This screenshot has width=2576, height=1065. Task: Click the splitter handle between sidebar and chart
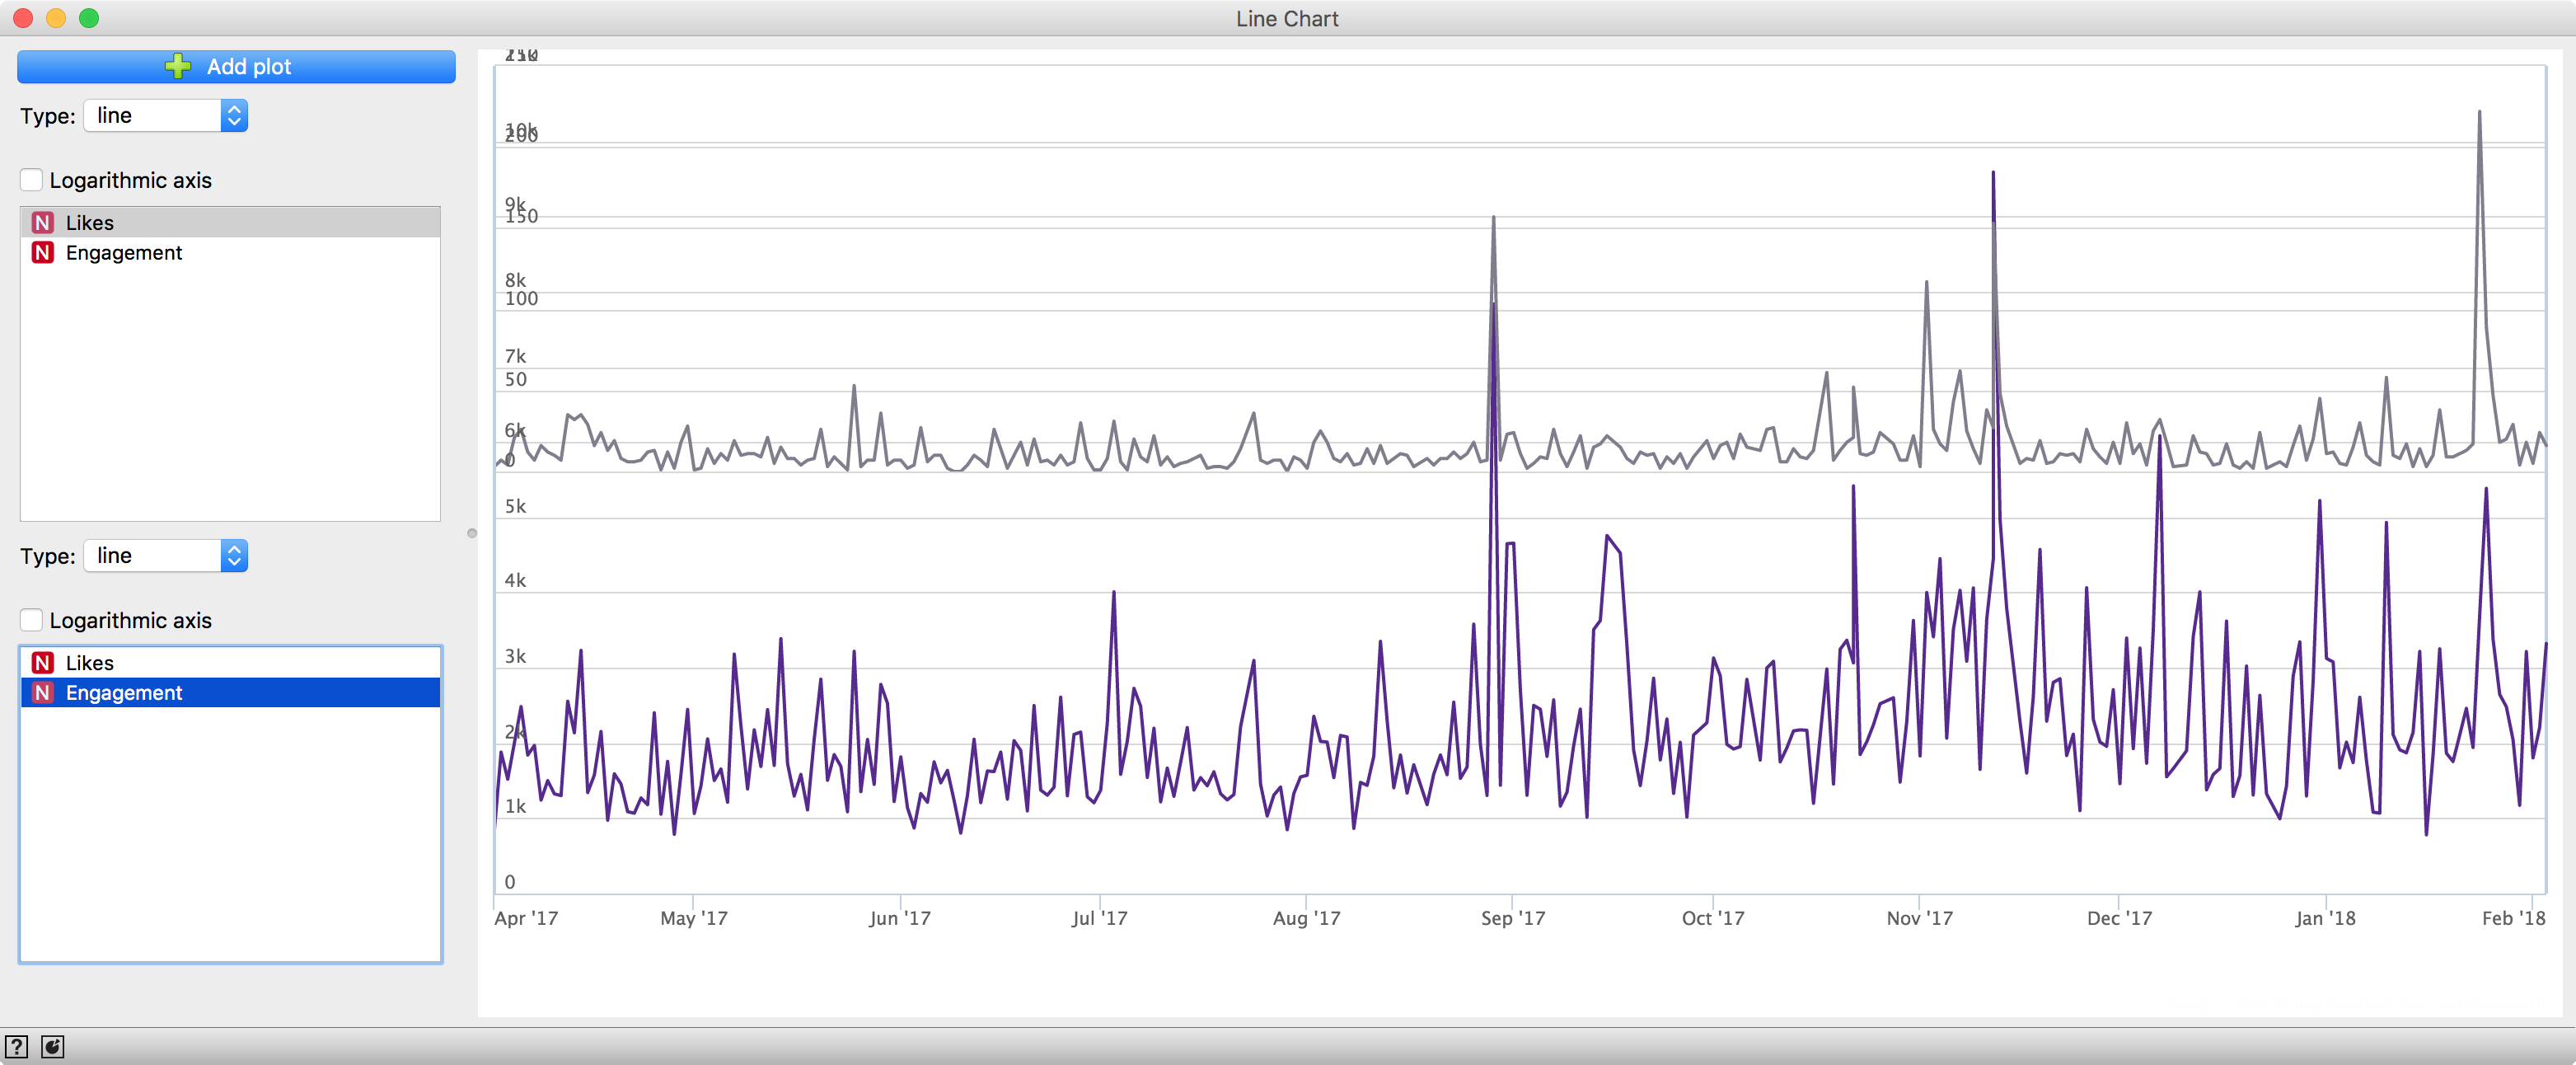click(471, 533)
